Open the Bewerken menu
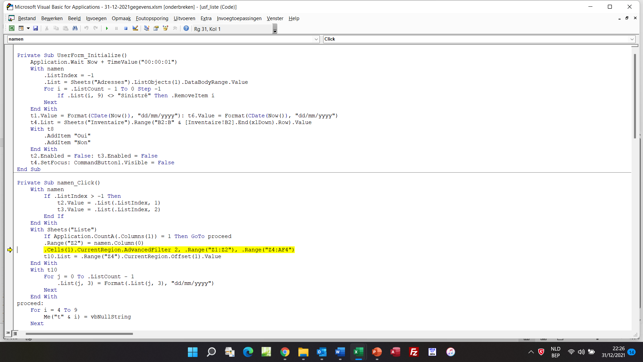 [x=52, y=18]
